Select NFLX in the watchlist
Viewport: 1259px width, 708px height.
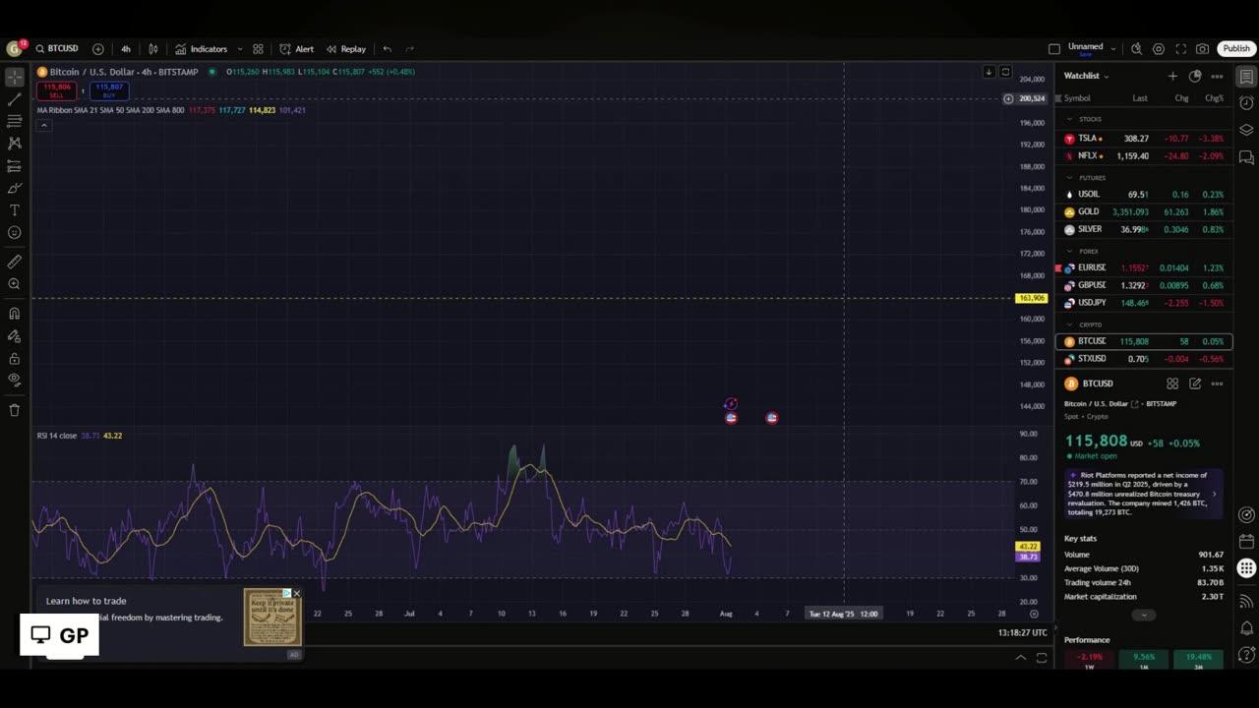[1144, 155]
